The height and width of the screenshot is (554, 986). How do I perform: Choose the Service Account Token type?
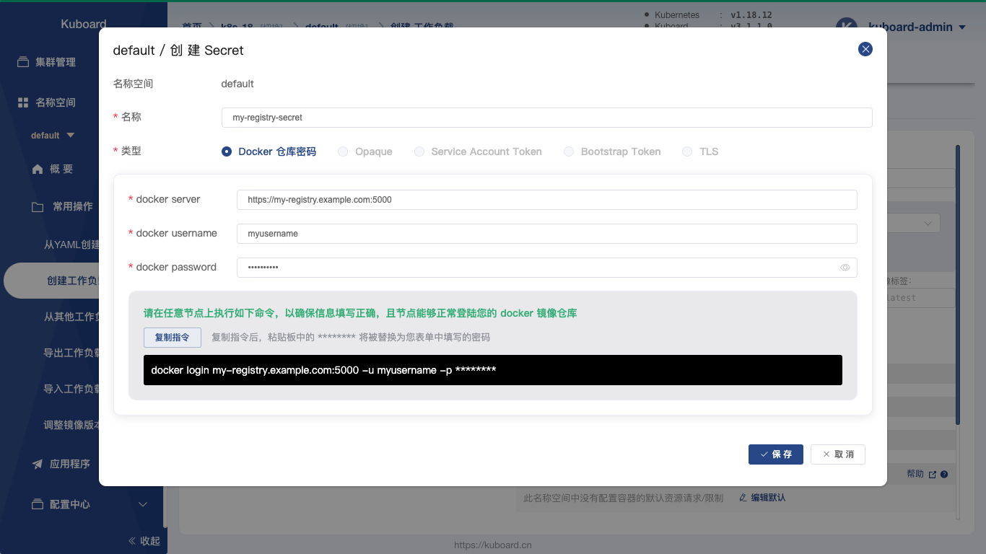pyautogui.click(x=419, y=151)
